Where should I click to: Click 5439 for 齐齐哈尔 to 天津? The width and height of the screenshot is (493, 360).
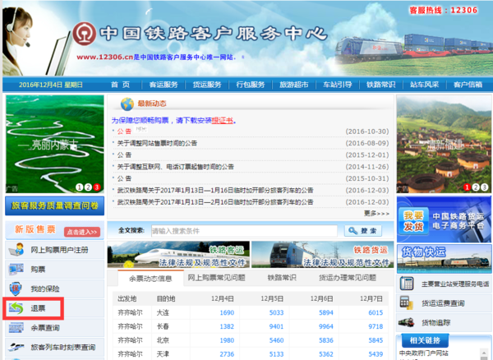376,354
